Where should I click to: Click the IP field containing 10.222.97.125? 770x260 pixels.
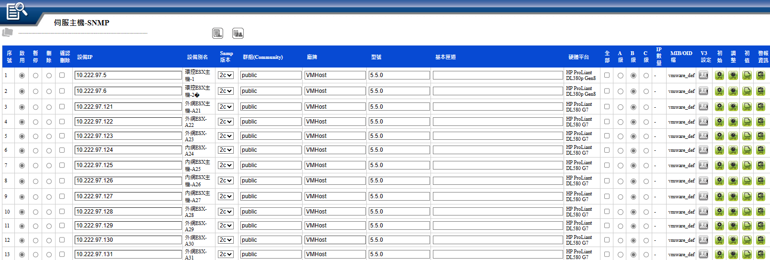128,165
